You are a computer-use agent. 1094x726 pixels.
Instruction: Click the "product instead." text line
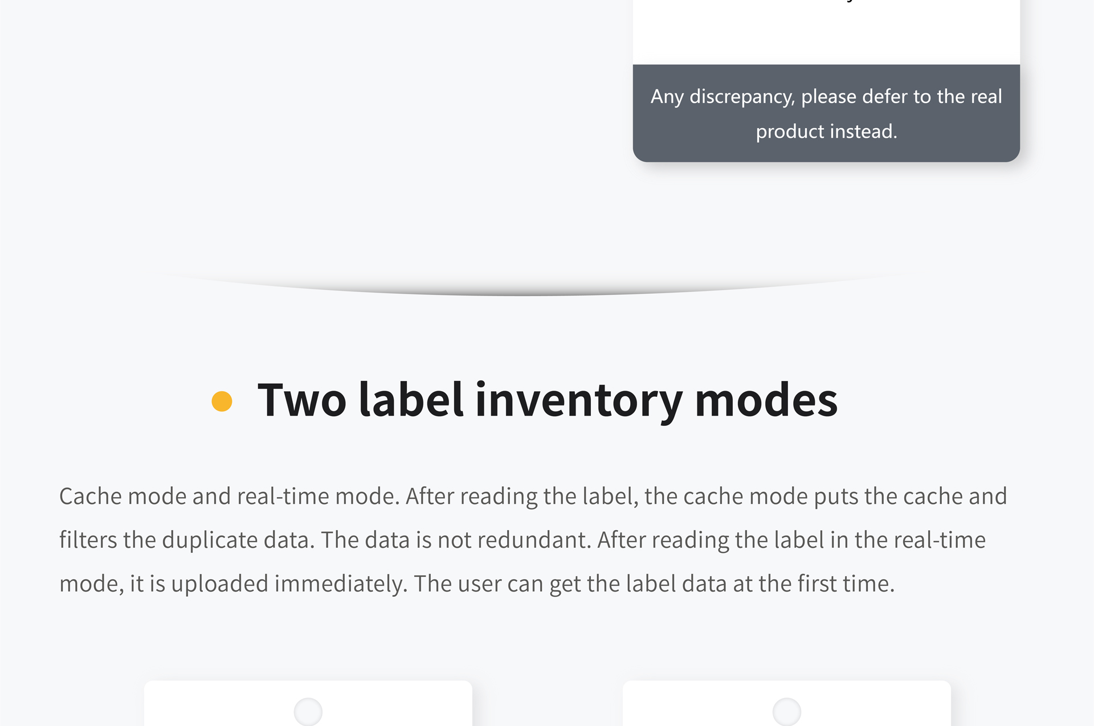tap(826, 132)
